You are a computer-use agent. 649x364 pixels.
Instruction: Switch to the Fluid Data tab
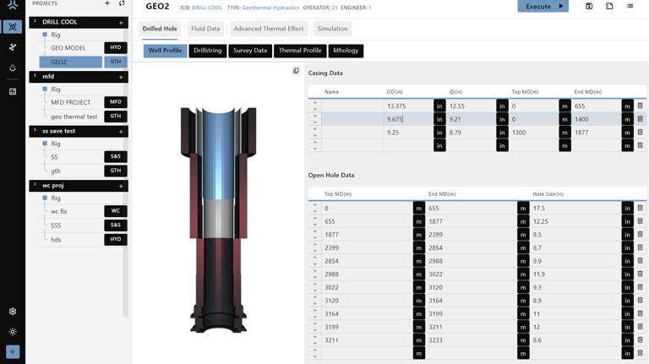click(x=205, y=29)
